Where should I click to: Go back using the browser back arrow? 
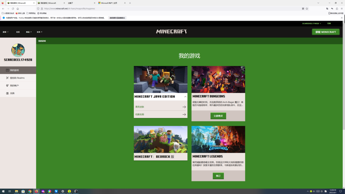3,9
